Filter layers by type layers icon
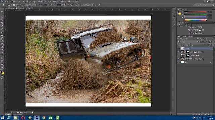 tap(201, 39)
